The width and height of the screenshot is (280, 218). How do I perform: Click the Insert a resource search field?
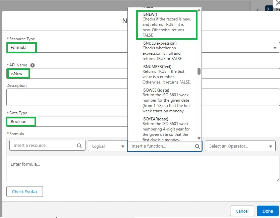[47, 145]
